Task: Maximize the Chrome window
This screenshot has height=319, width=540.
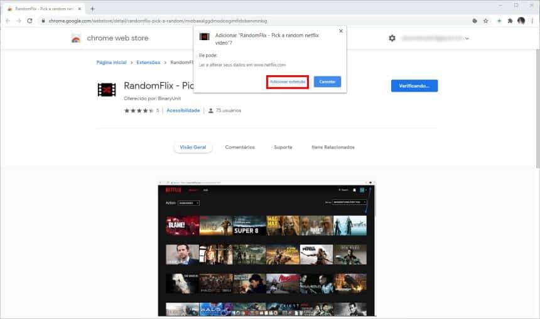Action: click(516, 6)
